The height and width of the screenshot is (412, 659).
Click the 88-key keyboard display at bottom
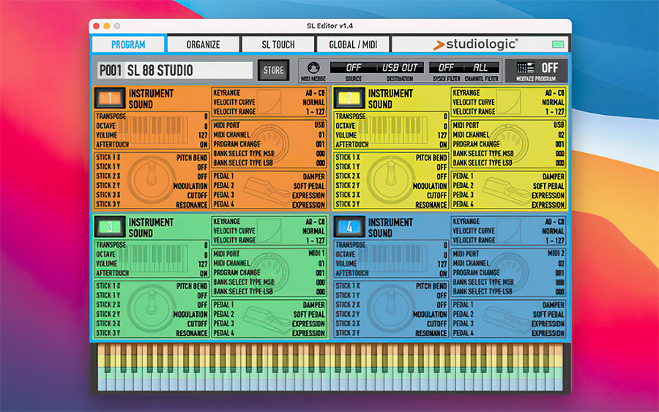tap(330, 367)
